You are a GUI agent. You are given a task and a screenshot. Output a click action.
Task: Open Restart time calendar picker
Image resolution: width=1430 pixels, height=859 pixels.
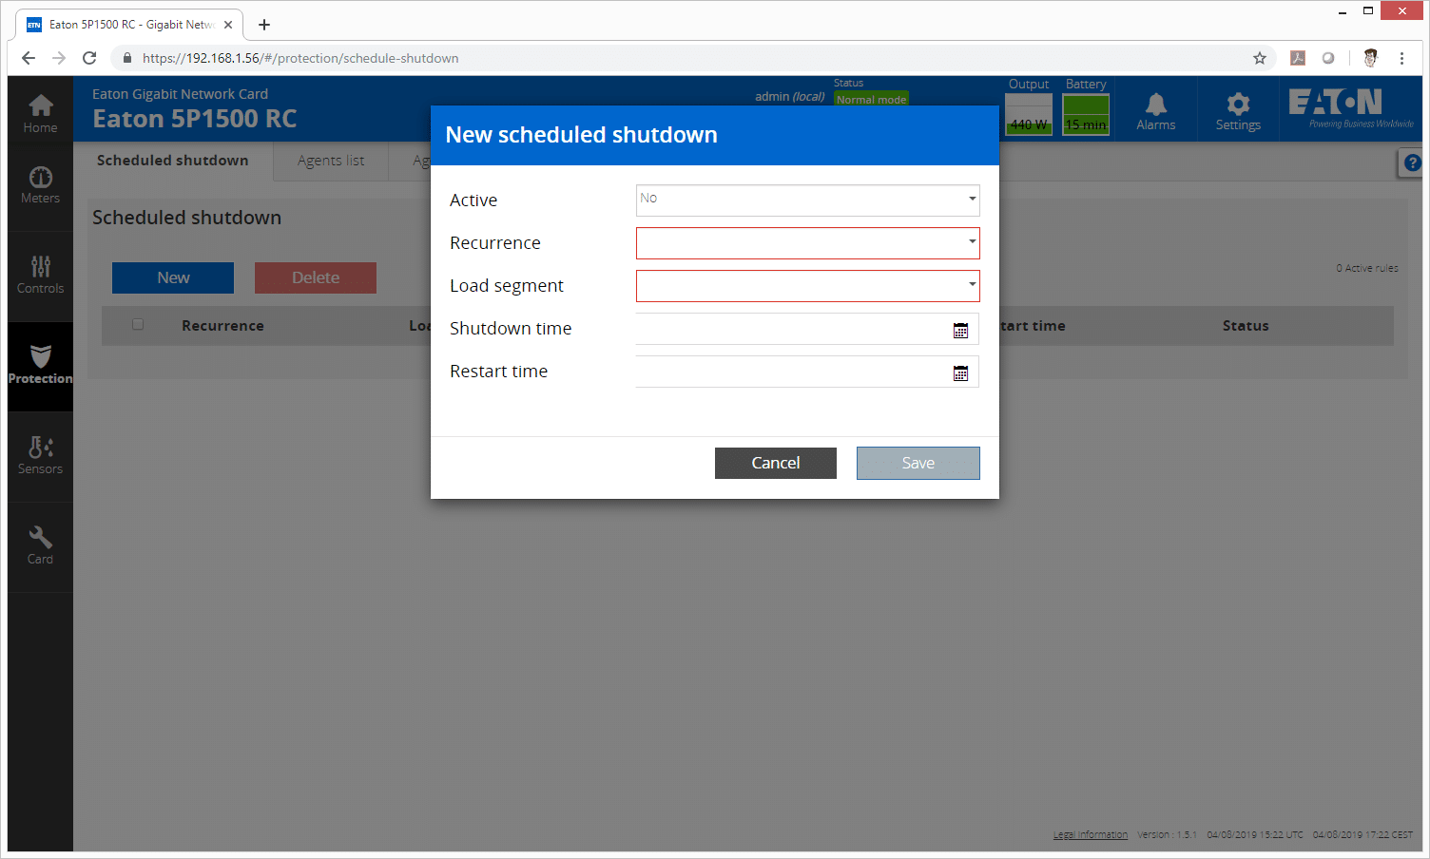coord(960,372)
